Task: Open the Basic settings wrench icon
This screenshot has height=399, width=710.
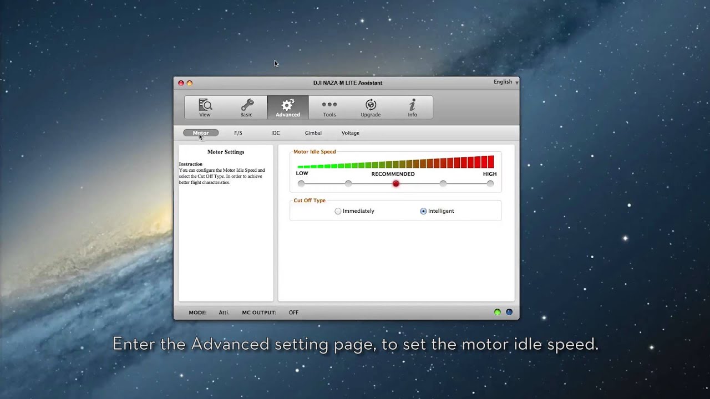Action: tap(247, 105)
